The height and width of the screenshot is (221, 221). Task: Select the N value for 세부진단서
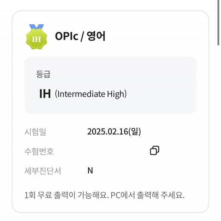tap(90, 170)
